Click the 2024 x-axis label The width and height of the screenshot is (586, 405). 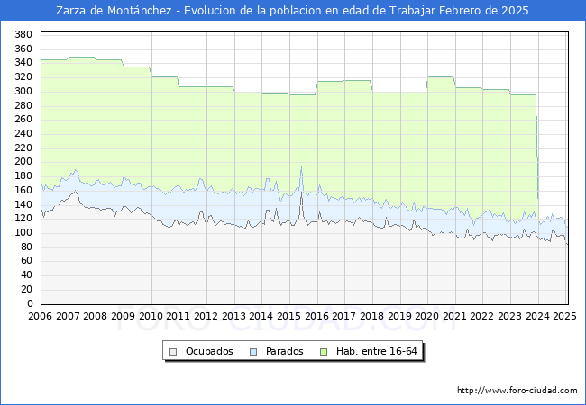coord(538,316)
